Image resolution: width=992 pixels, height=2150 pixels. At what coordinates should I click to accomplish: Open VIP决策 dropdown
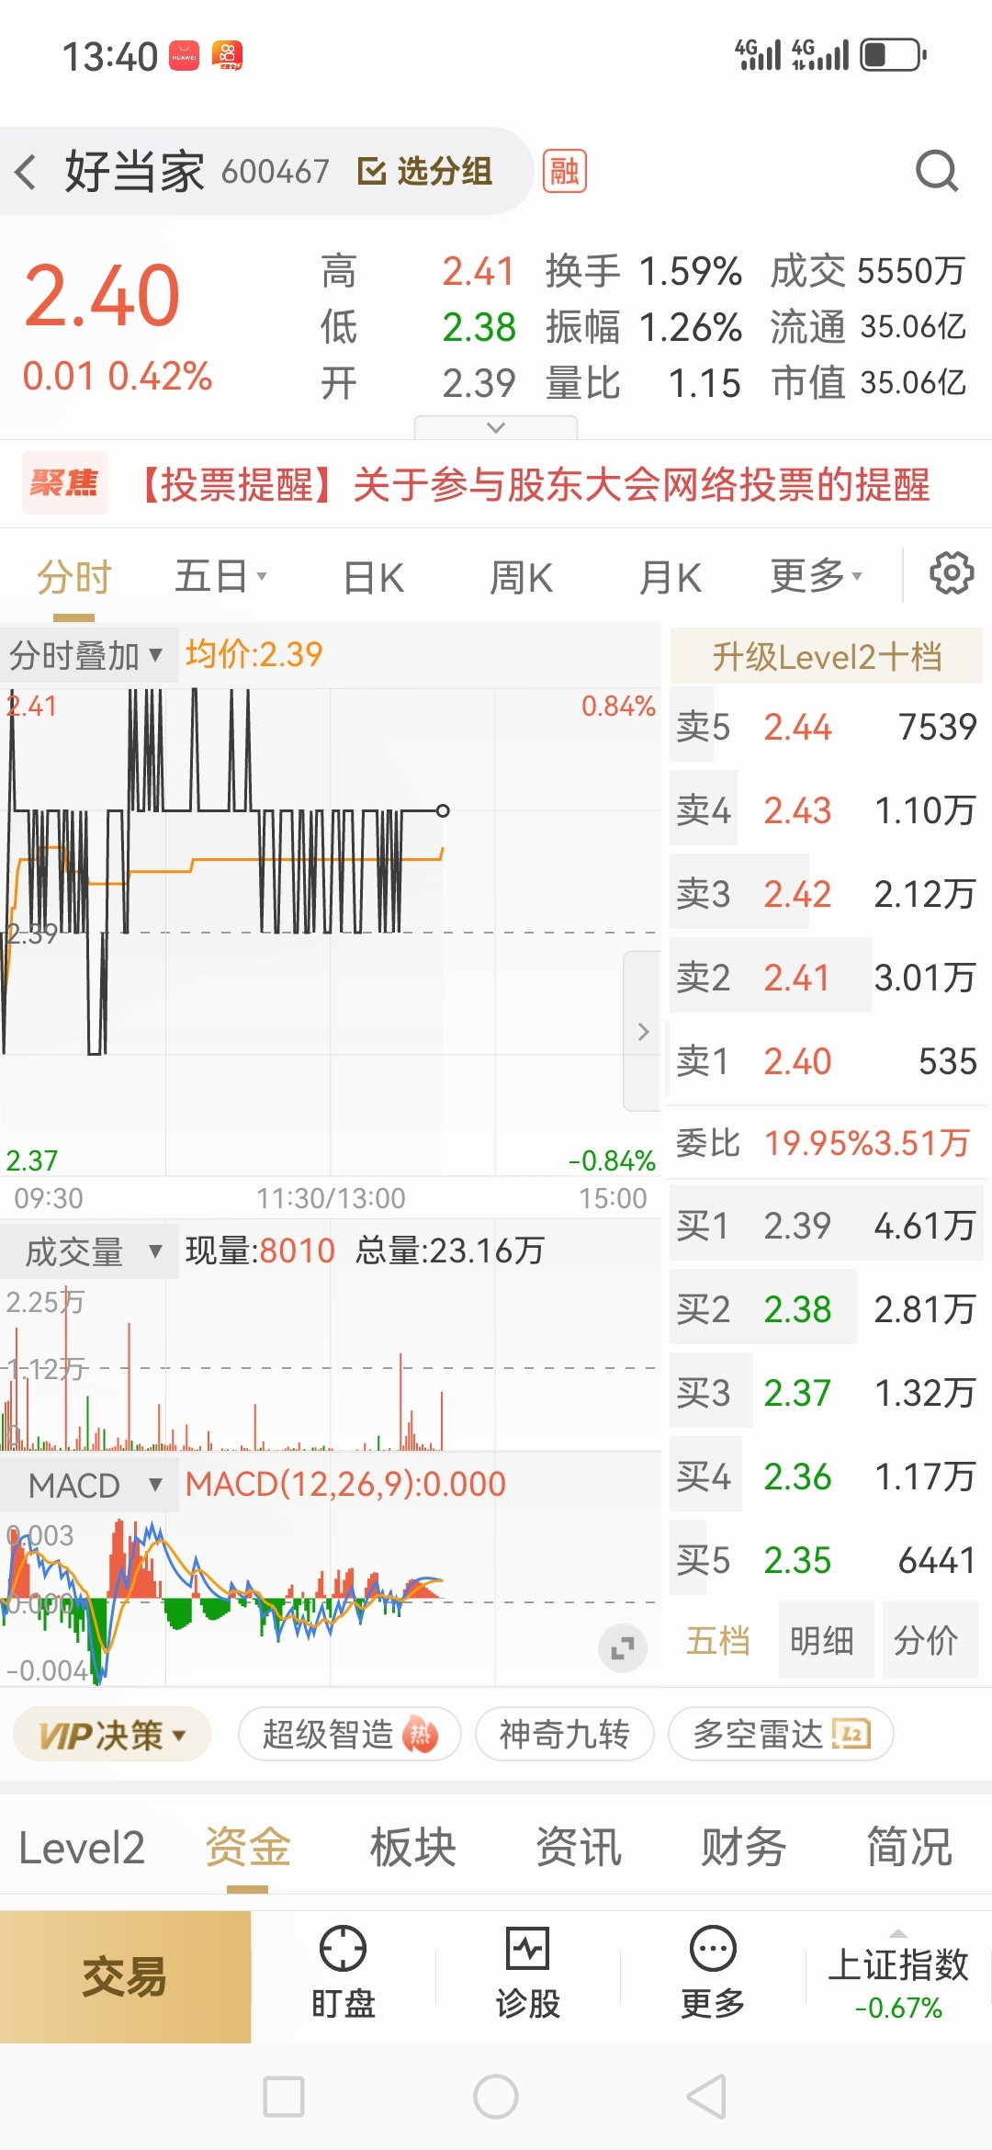pos(112,1735)
